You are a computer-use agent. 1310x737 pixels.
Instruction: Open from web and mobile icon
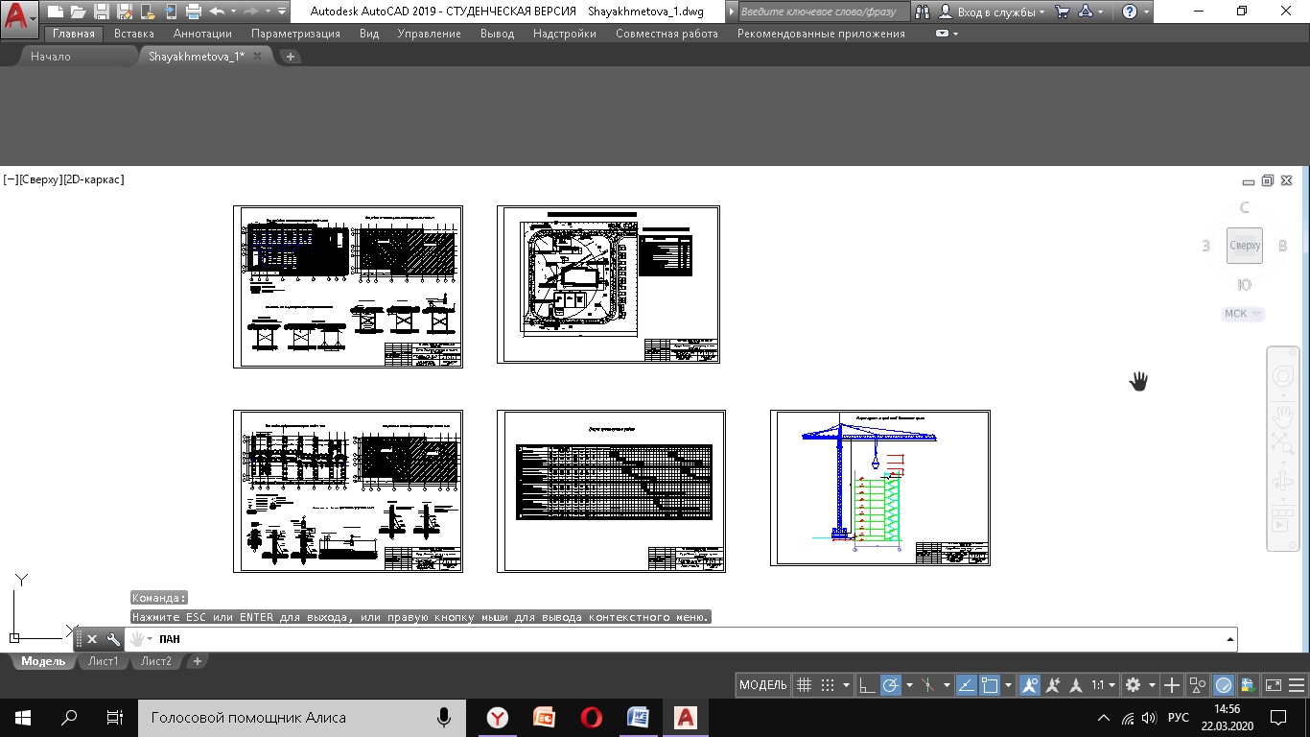click(147, 12)
